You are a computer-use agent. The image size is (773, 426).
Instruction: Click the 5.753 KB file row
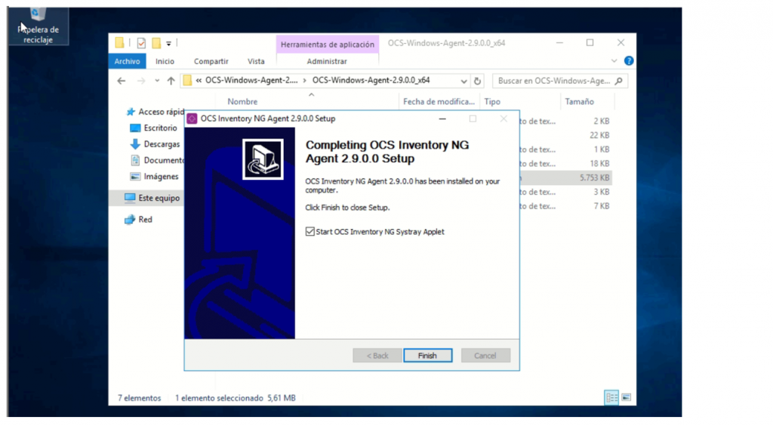tap(566, 177)
